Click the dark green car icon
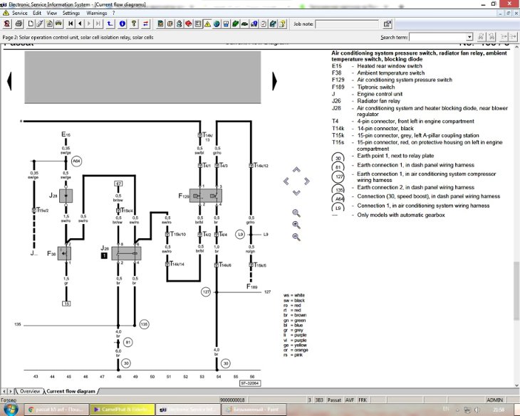Viewport: 520px width, 416px height. 244,24
